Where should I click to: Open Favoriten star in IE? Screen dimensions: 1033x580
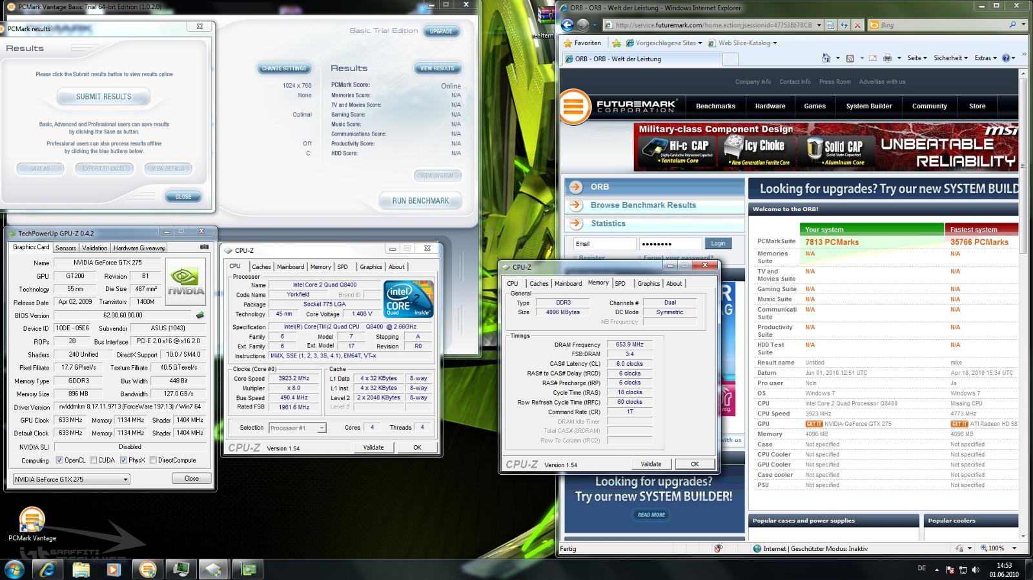582,43
